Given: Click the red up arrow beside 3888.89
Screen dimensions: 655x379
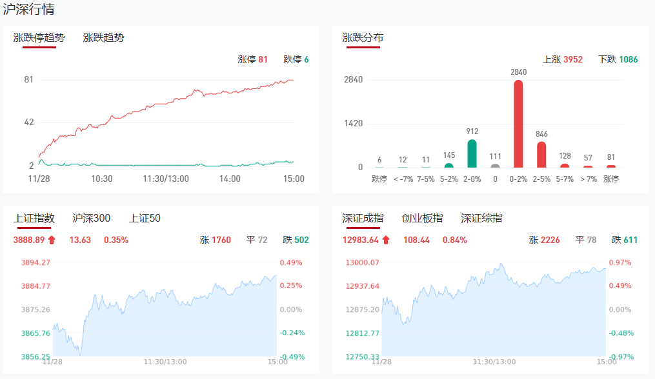Looking at the screenshot, I should pos(52,240).
